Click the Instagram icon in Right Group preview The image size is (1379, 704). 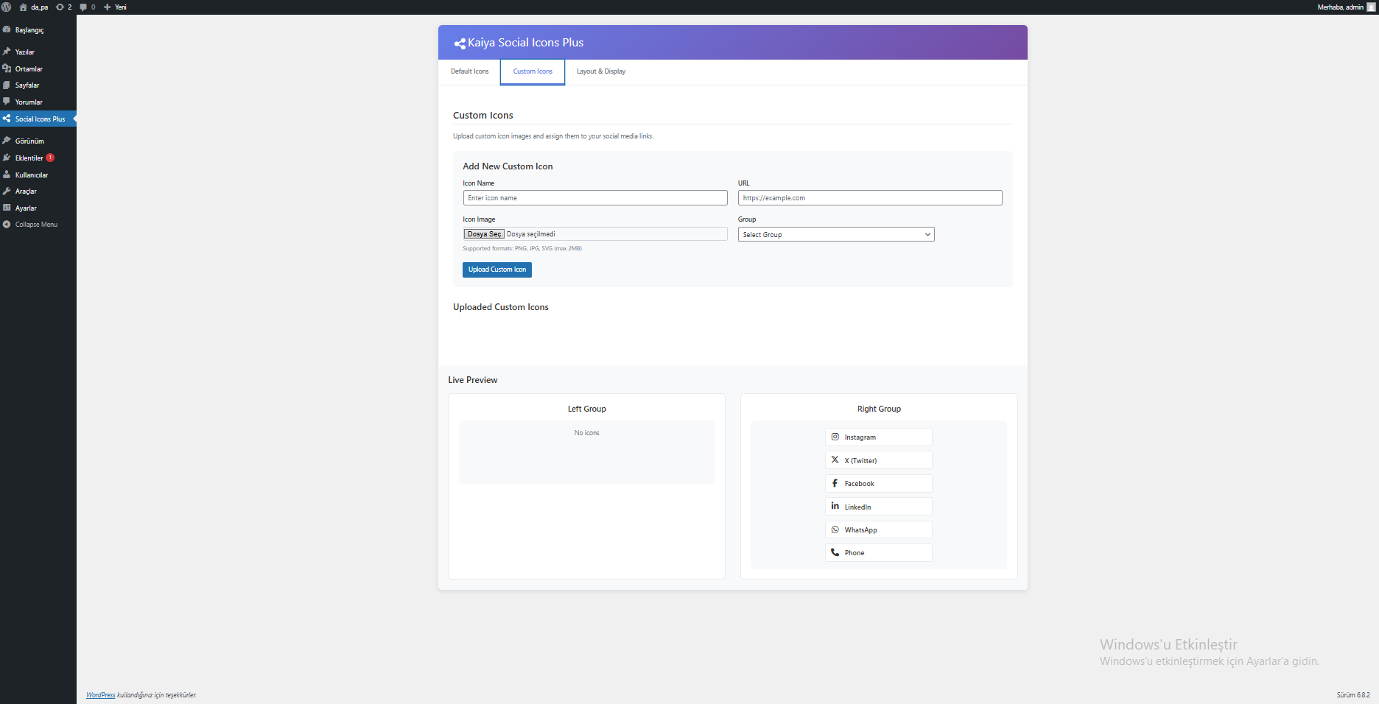(x=835, y=437)
